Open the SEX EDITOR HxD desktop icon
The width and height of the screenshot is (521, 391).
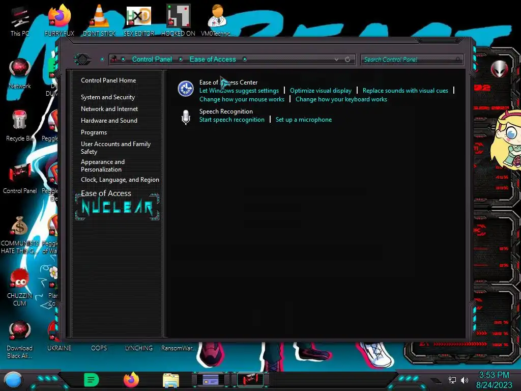[139, 20]
